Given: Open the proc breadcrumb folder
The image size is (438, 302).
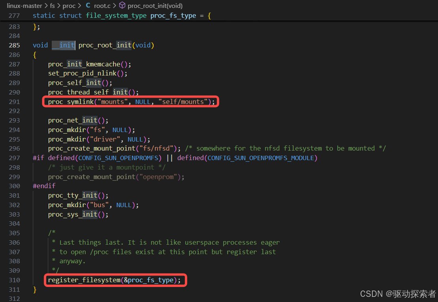Looking at the screenshot, I should pyautogui.click(x=69, y=6).
